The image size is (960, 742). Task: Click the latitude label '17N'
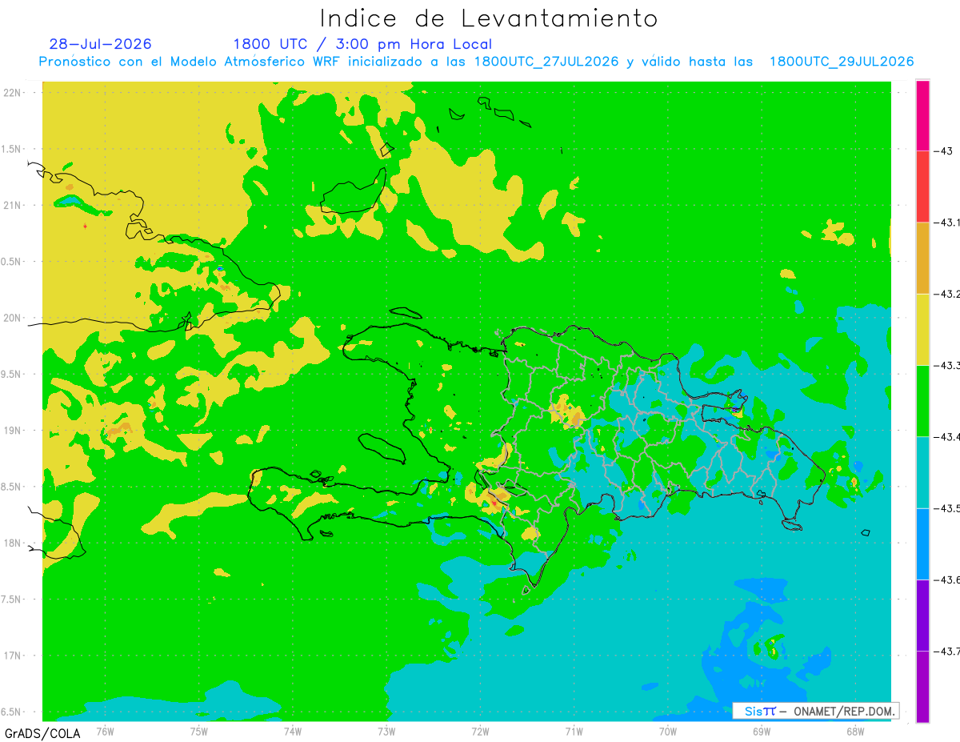point(12,656)
